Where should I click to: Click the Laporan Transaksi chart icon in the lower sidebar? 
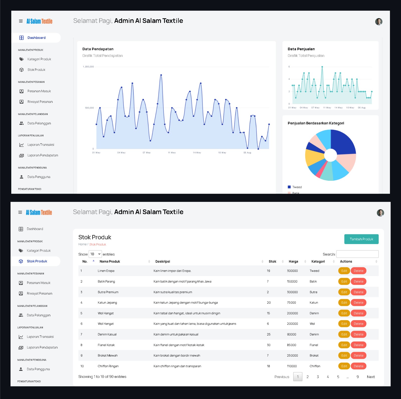pyautogui.click(x=21, y=337)
